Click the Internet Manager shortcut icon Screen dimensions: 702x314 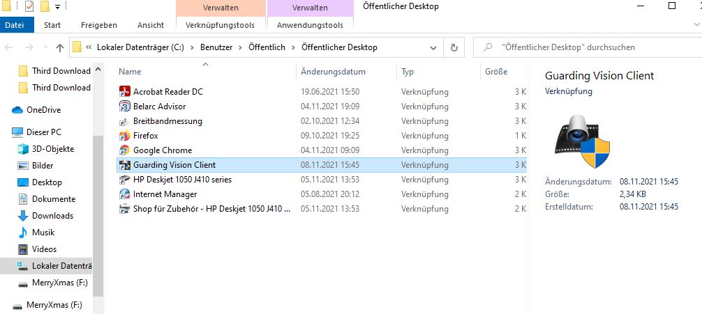point(124,194)
